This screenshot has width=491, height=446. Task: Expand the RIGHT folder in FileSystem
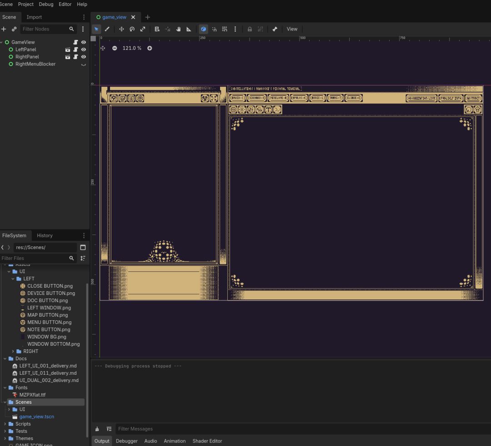(x=13, y=351)
